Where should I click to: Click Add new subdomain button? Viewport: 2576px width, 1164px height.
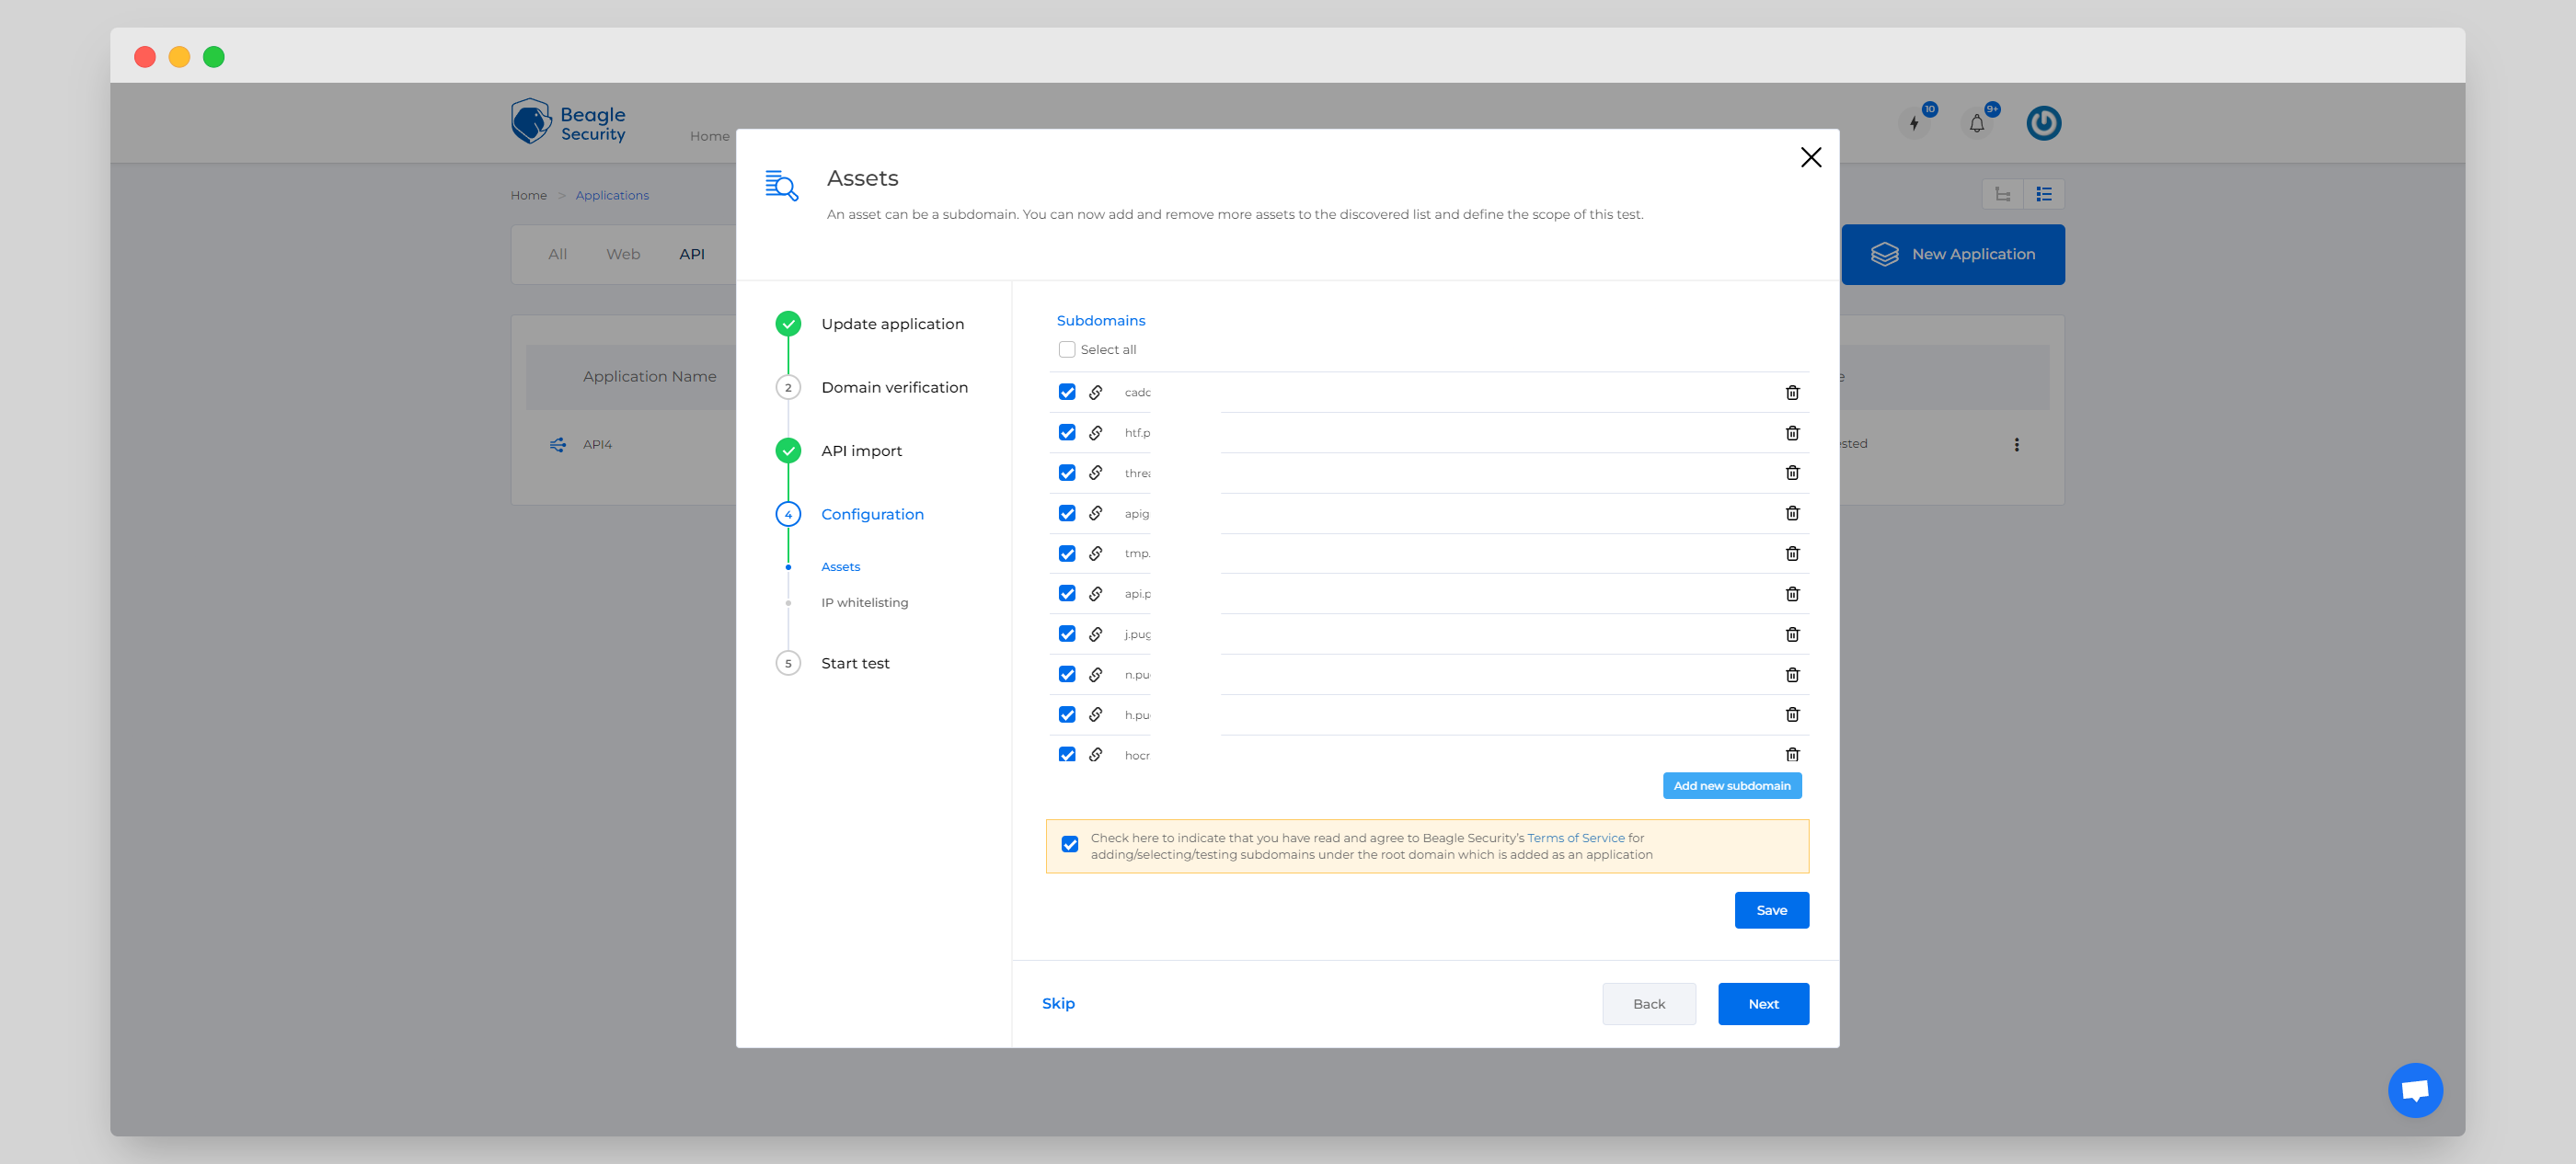(x=1731, y=786)
